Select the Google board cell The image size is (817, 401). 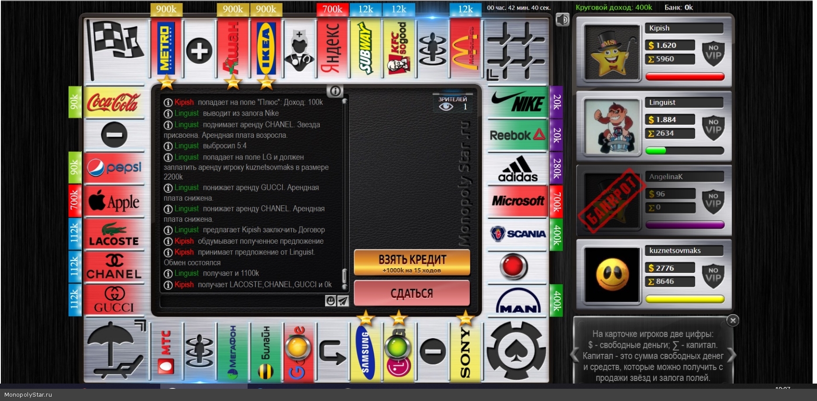coord(299,352)
